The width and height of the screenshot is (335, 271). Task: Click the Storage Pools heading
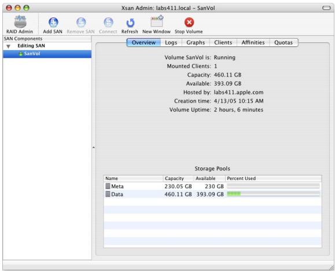(x=212, y=169)
